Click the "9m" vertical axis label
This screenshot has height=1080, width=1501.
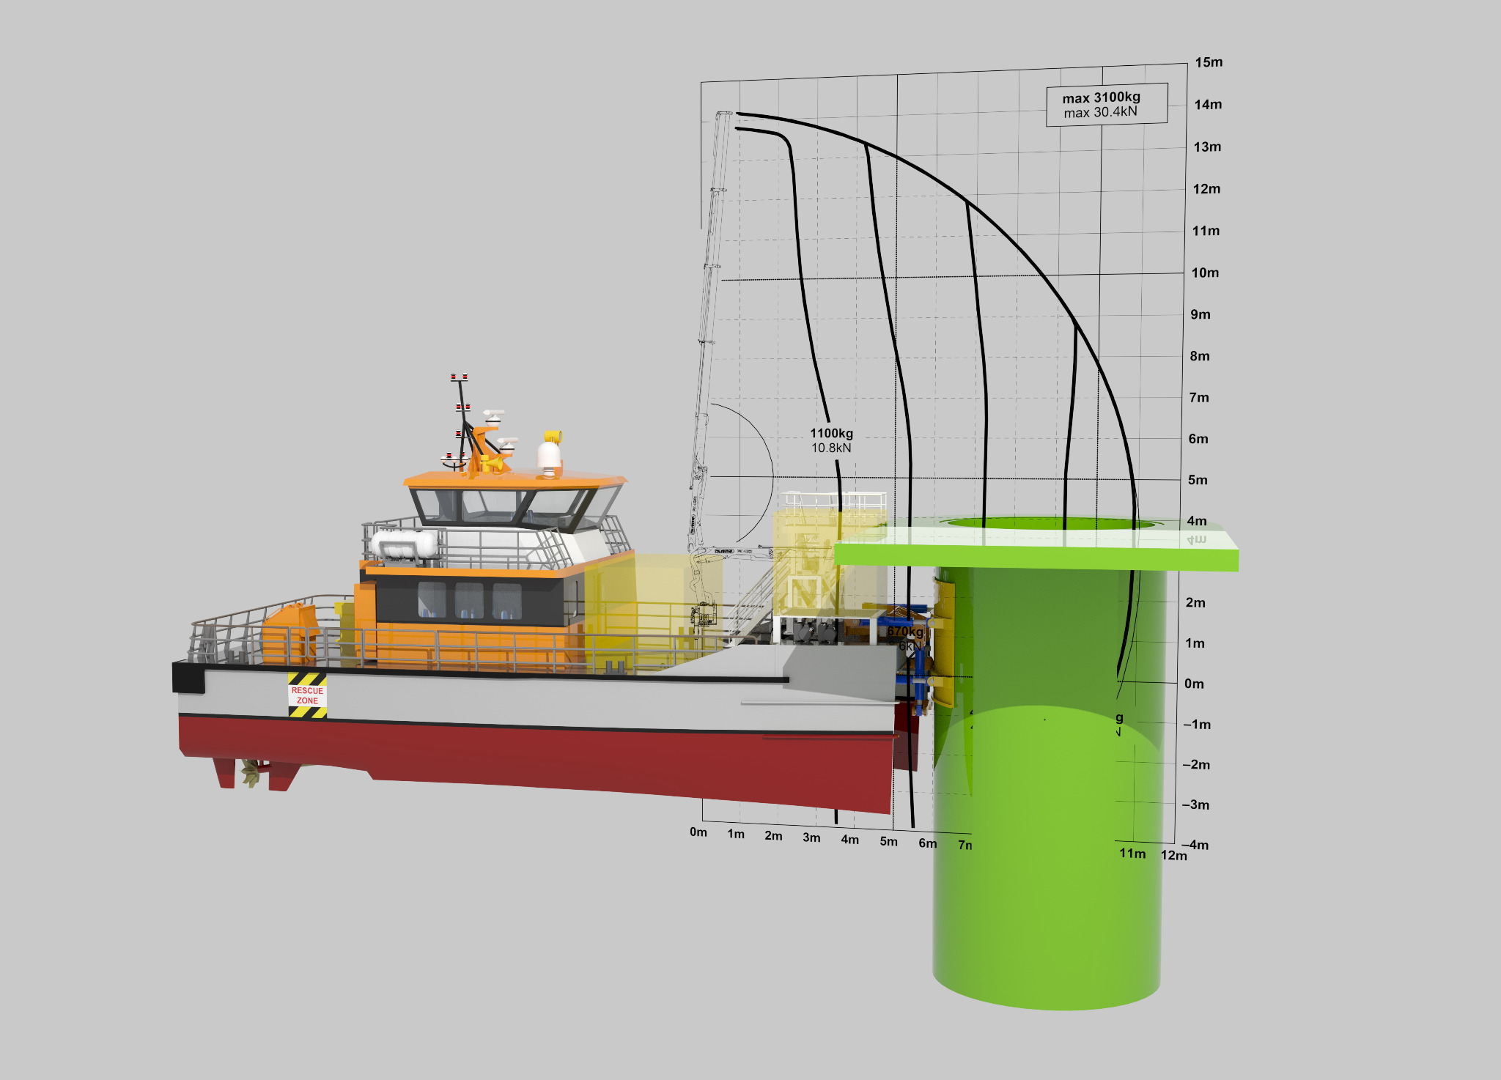1201,314
